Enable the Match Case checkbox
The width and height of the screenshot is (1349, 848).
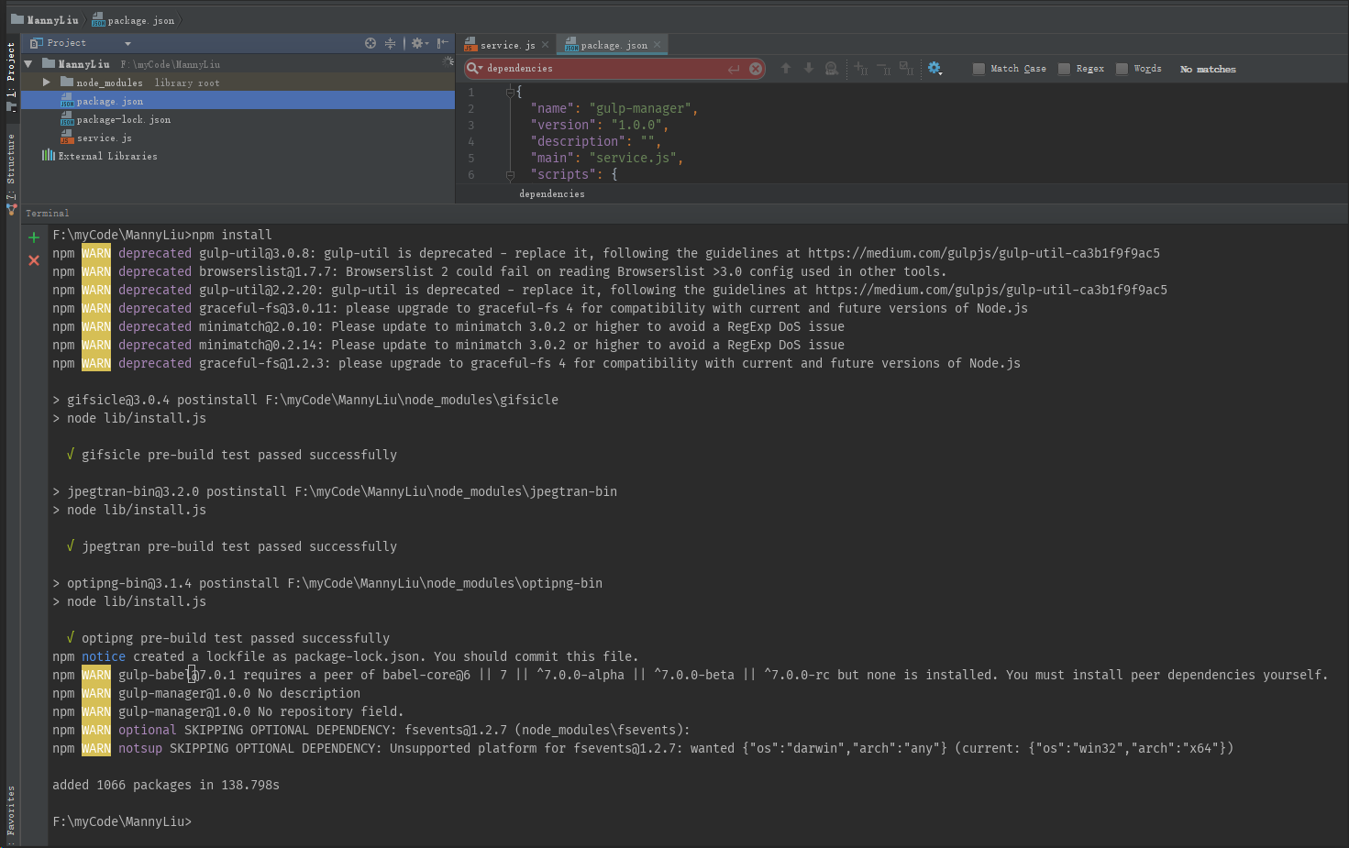(x=979, y=69)
